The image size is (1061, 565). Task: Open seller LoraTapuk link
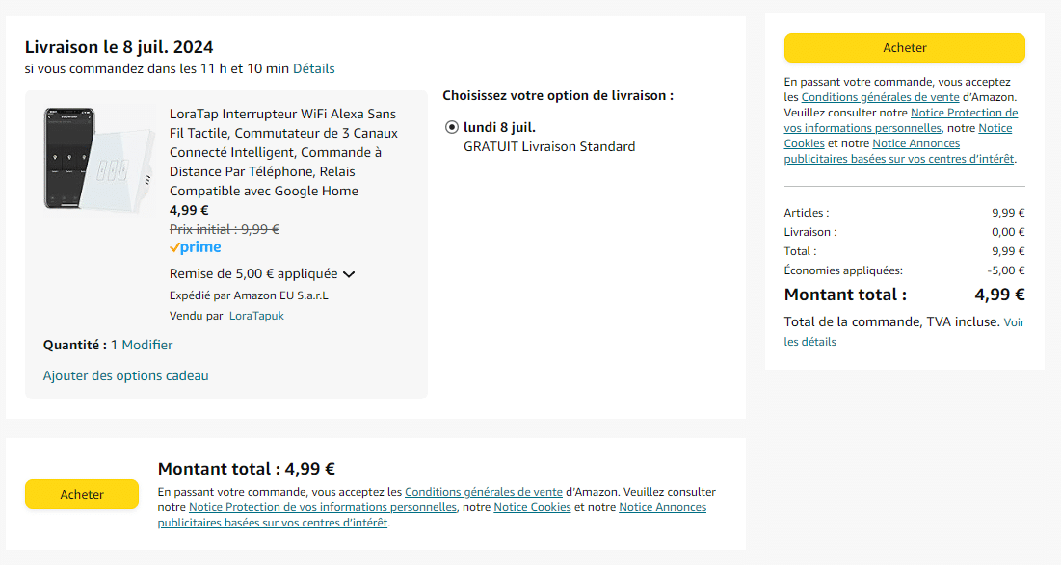coord(256,316)
